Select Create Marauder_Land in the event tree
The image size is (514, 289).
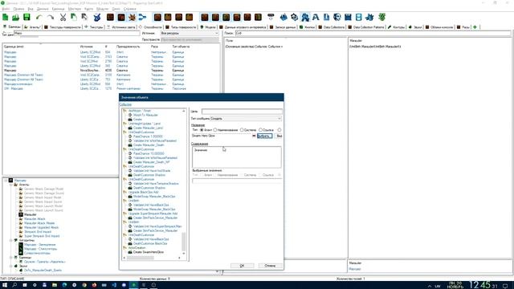148,128
